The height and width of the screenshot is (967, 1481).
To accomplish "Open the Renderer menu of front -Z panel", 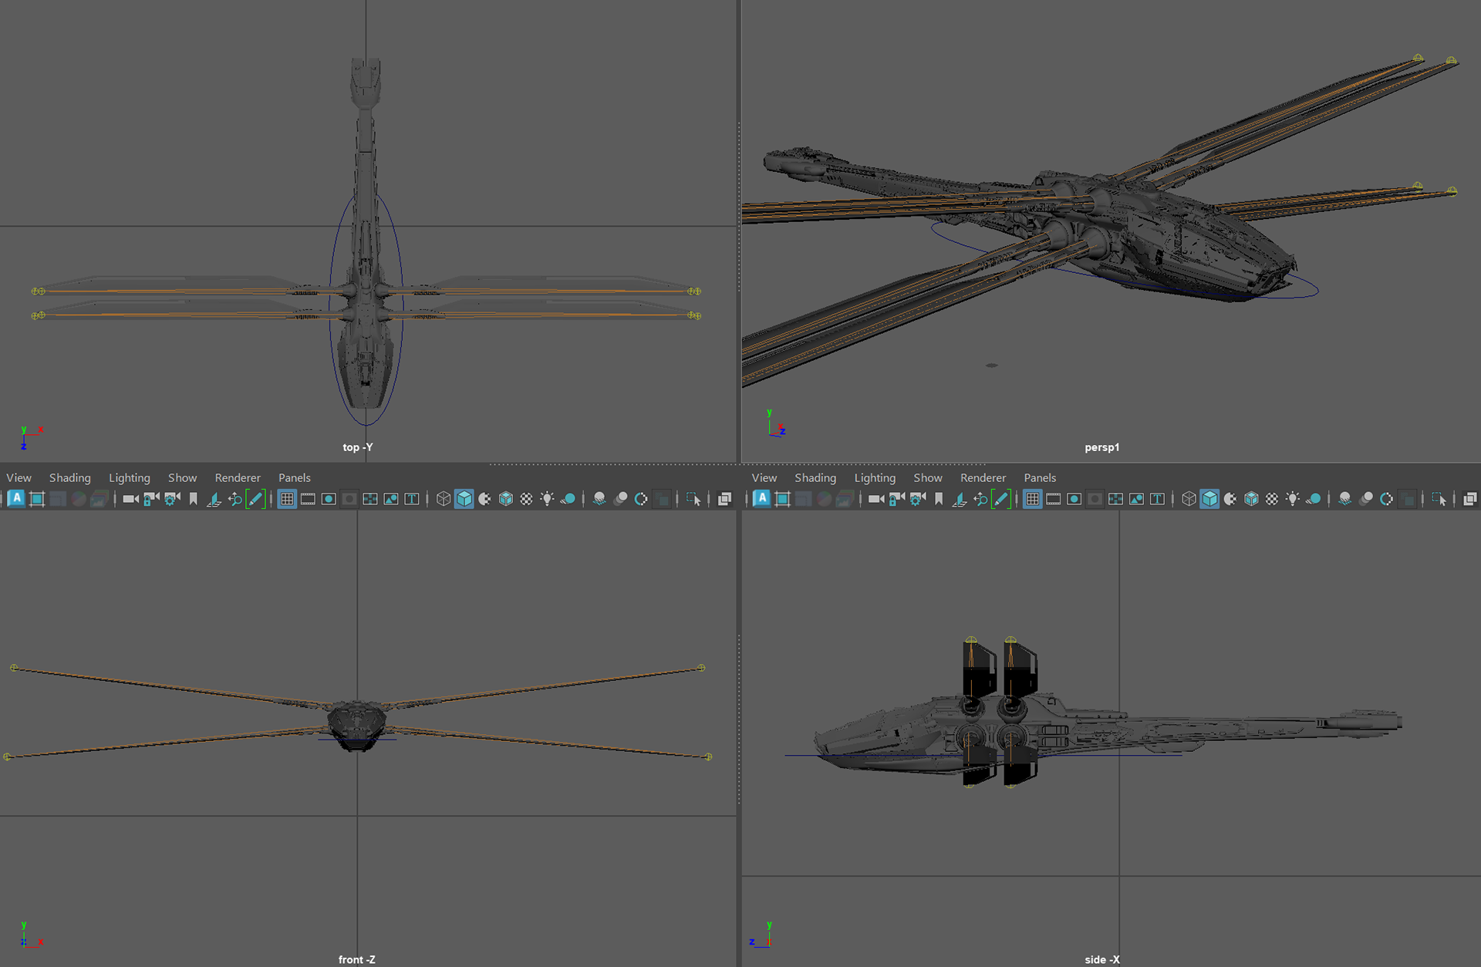I will pos(238,478).
